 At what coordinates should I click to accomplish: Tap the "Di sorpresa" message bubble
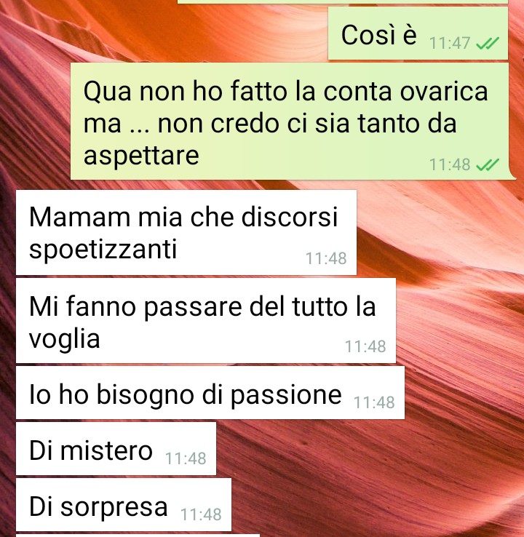point(124,505)
